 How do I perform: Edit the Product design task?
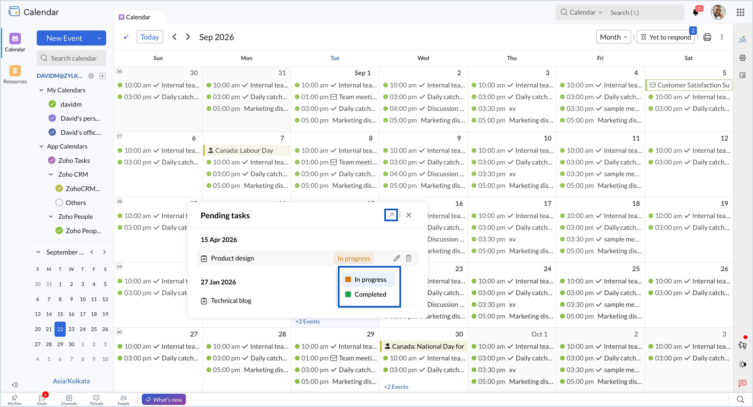(396, 258)
